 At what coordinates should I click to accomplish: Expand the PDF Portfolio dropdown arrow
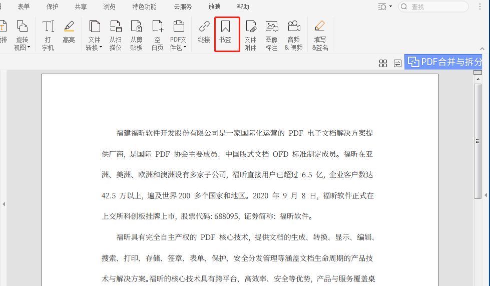tap(185, 48)
